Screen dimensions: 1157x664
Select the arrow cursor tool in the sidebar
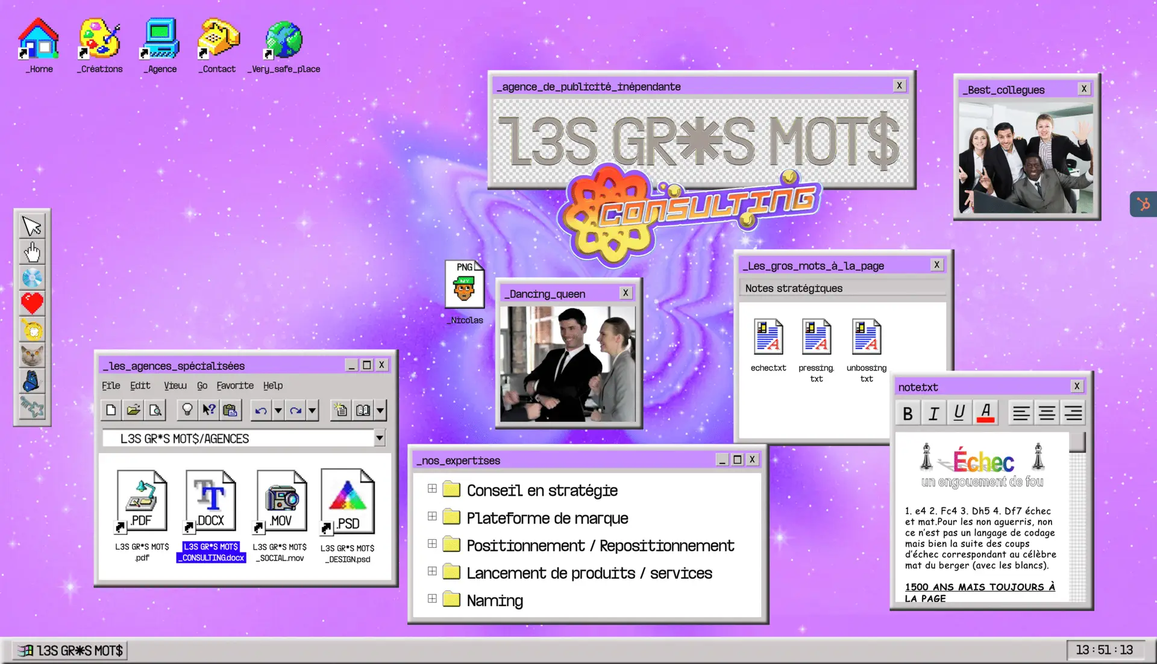32,226
